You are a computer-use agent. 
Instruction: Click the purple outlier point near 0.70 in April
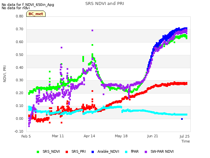pos(92,31)
